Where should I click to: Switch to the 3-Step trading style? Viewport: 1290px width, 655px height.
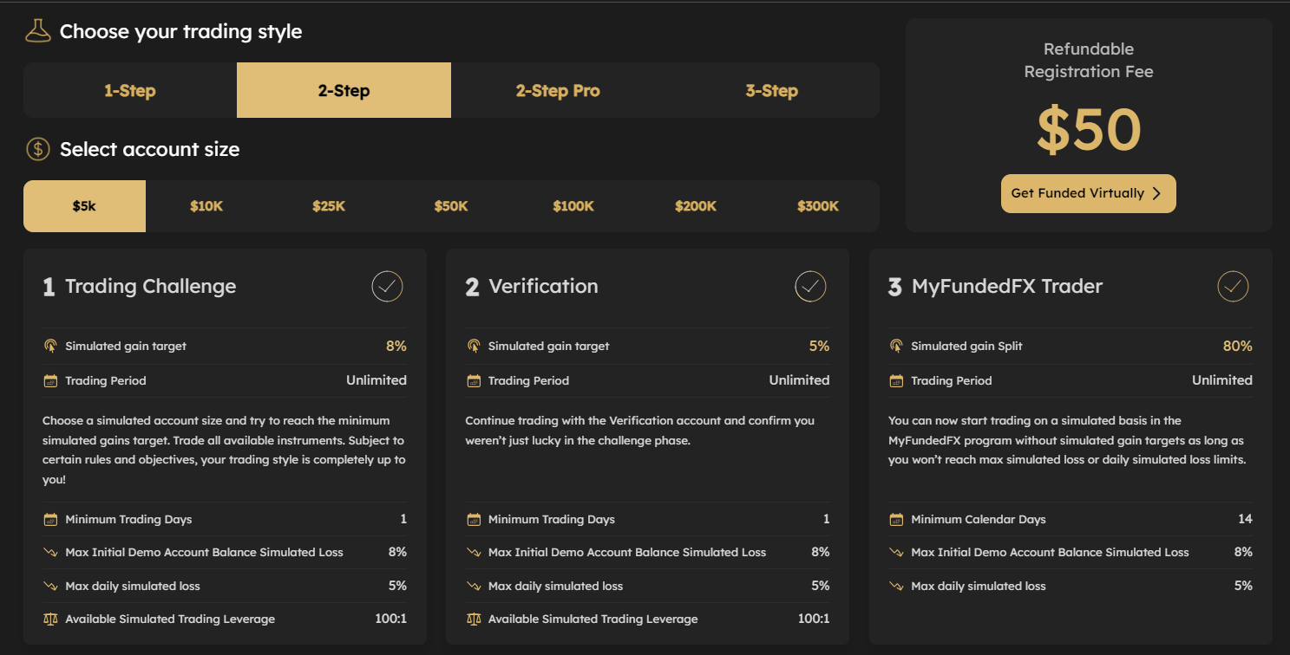pyautogui.click(x=772, y=89)
